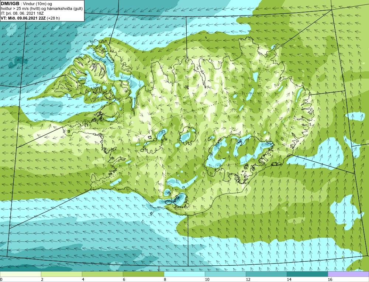The image size is (369, 282).
Task: Click the legend label '12'
Action: (248, 279)
